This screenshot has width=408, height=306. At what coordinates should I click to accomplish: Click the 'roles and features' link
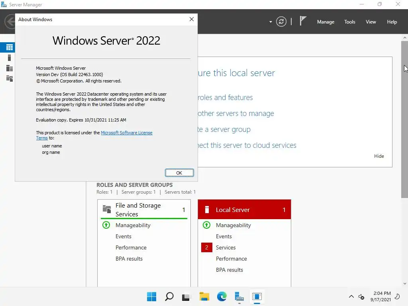pos(225,97)
